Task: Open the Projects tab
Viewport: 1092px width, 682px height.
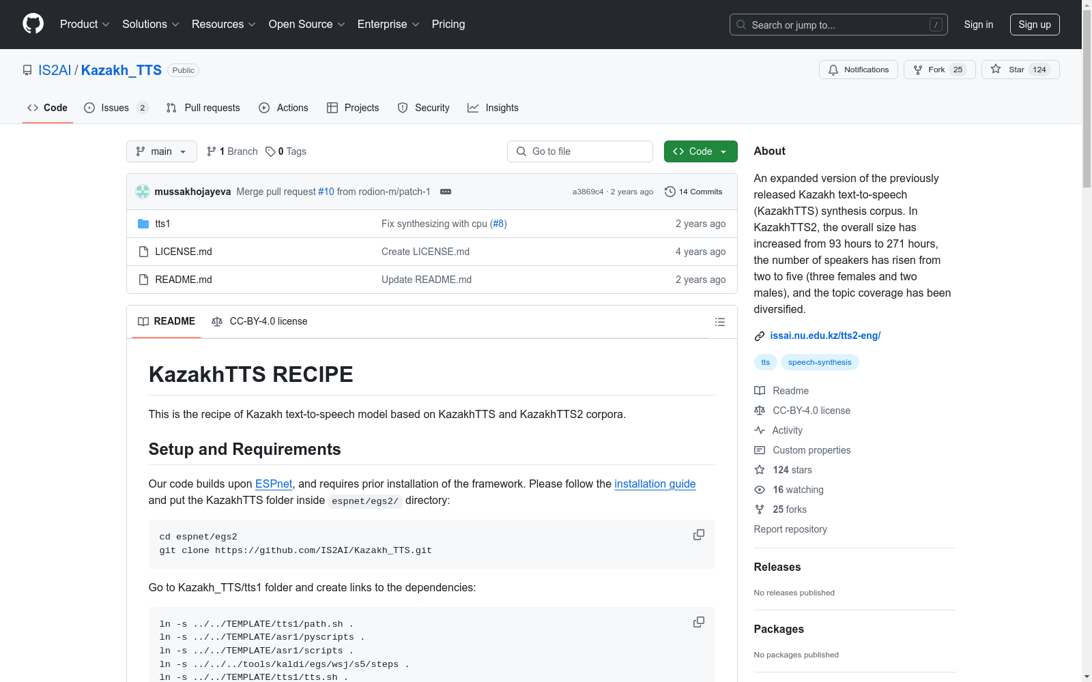Action: tap(353, 108)
